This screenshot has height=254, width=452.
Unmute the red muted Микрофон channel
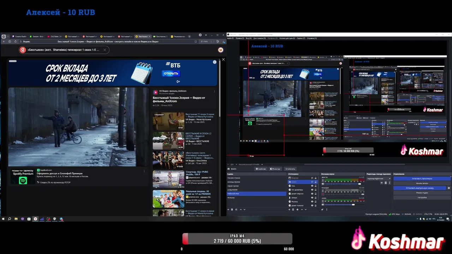pyautogui.click(x=323, y=194)
